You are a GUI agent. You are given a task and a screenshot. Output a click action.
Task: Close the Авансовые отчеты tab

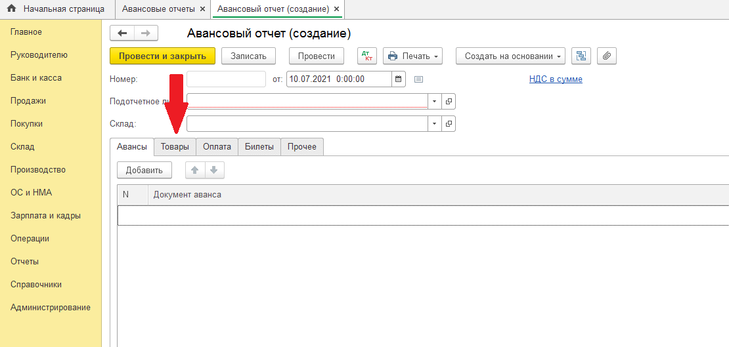click(202, 9)
